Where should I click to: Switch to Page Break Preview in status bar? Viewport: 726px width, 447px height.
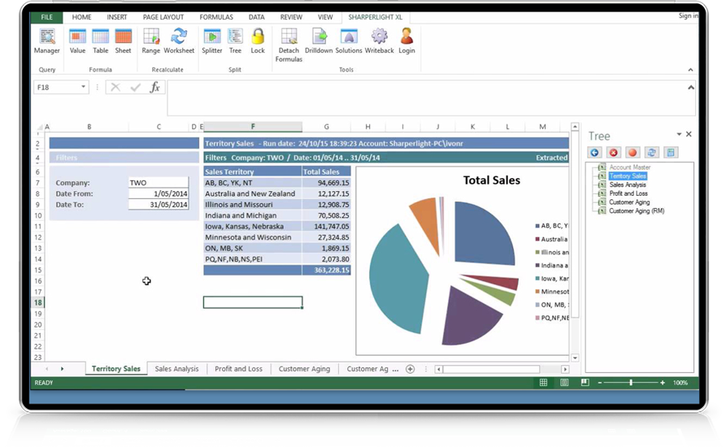tap(585, 383)
